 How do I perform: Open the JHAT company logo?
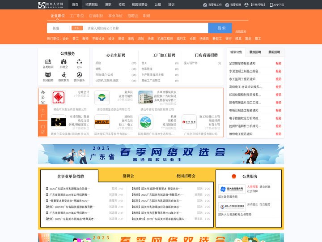102,122
